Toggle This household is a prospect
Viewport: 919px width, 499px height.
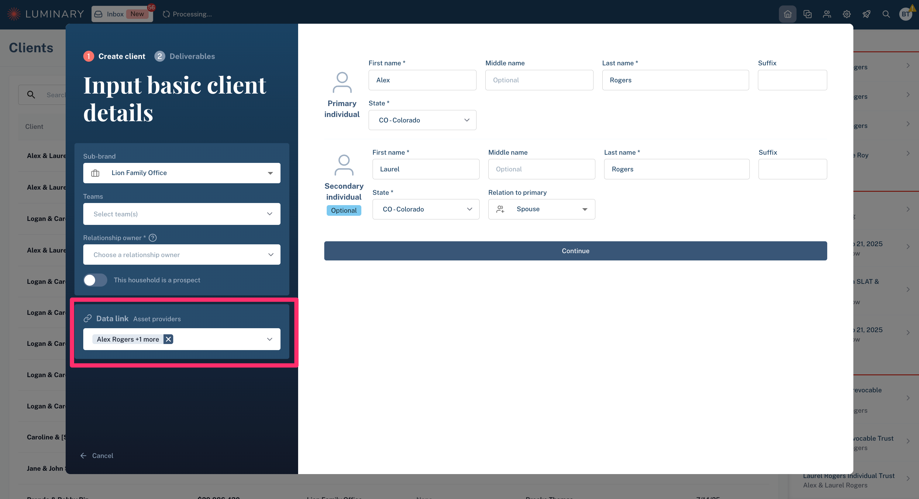95,280
